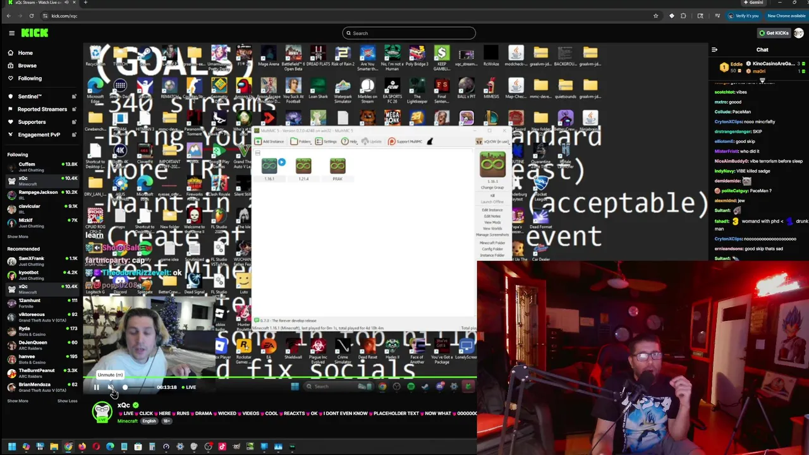Screen dimensions: 809x455
Task: Open Opera from the Windows taskbar
Action: click(96, 447)
